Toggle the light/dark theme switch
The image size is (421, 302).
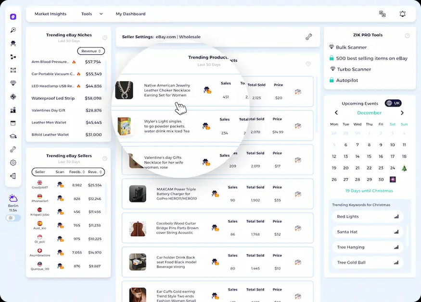pos(13,218)
